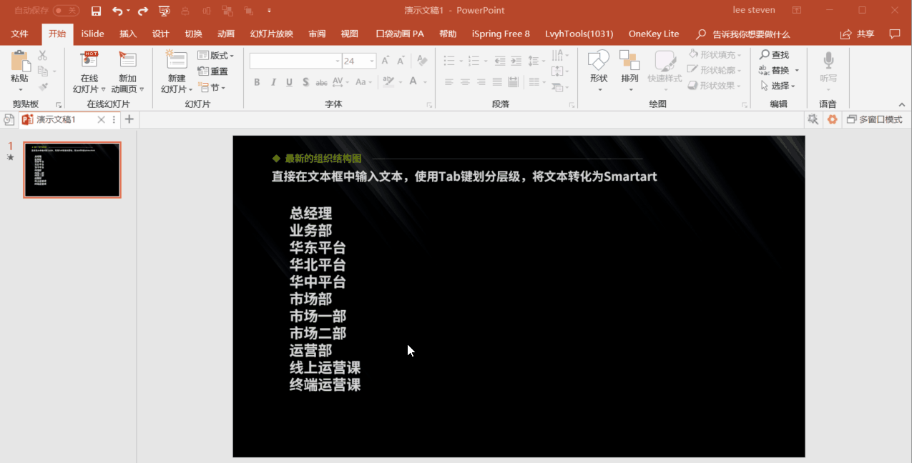The height and width of the screenshot is (463, 912).
Task: Toggle Bold formatting
Action: pyautogui.click(x=257, y=82)
